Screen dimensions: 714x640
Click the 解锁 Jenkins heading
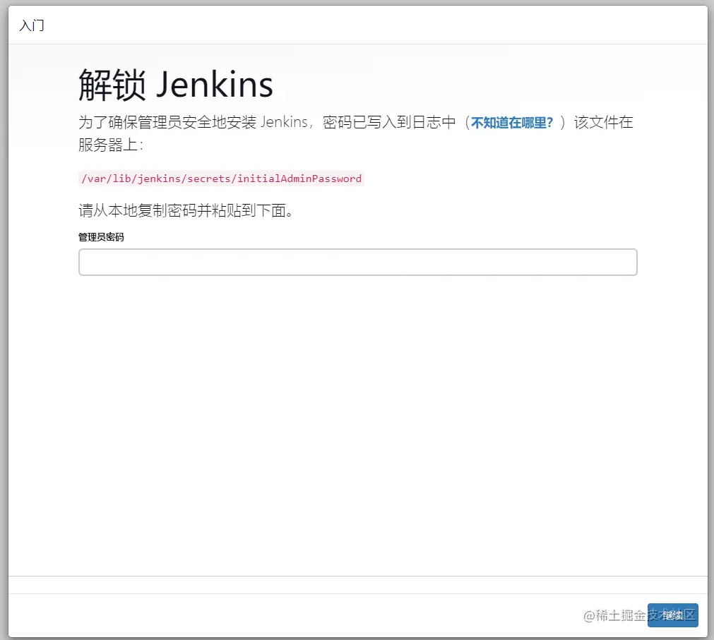click(176, 85)
